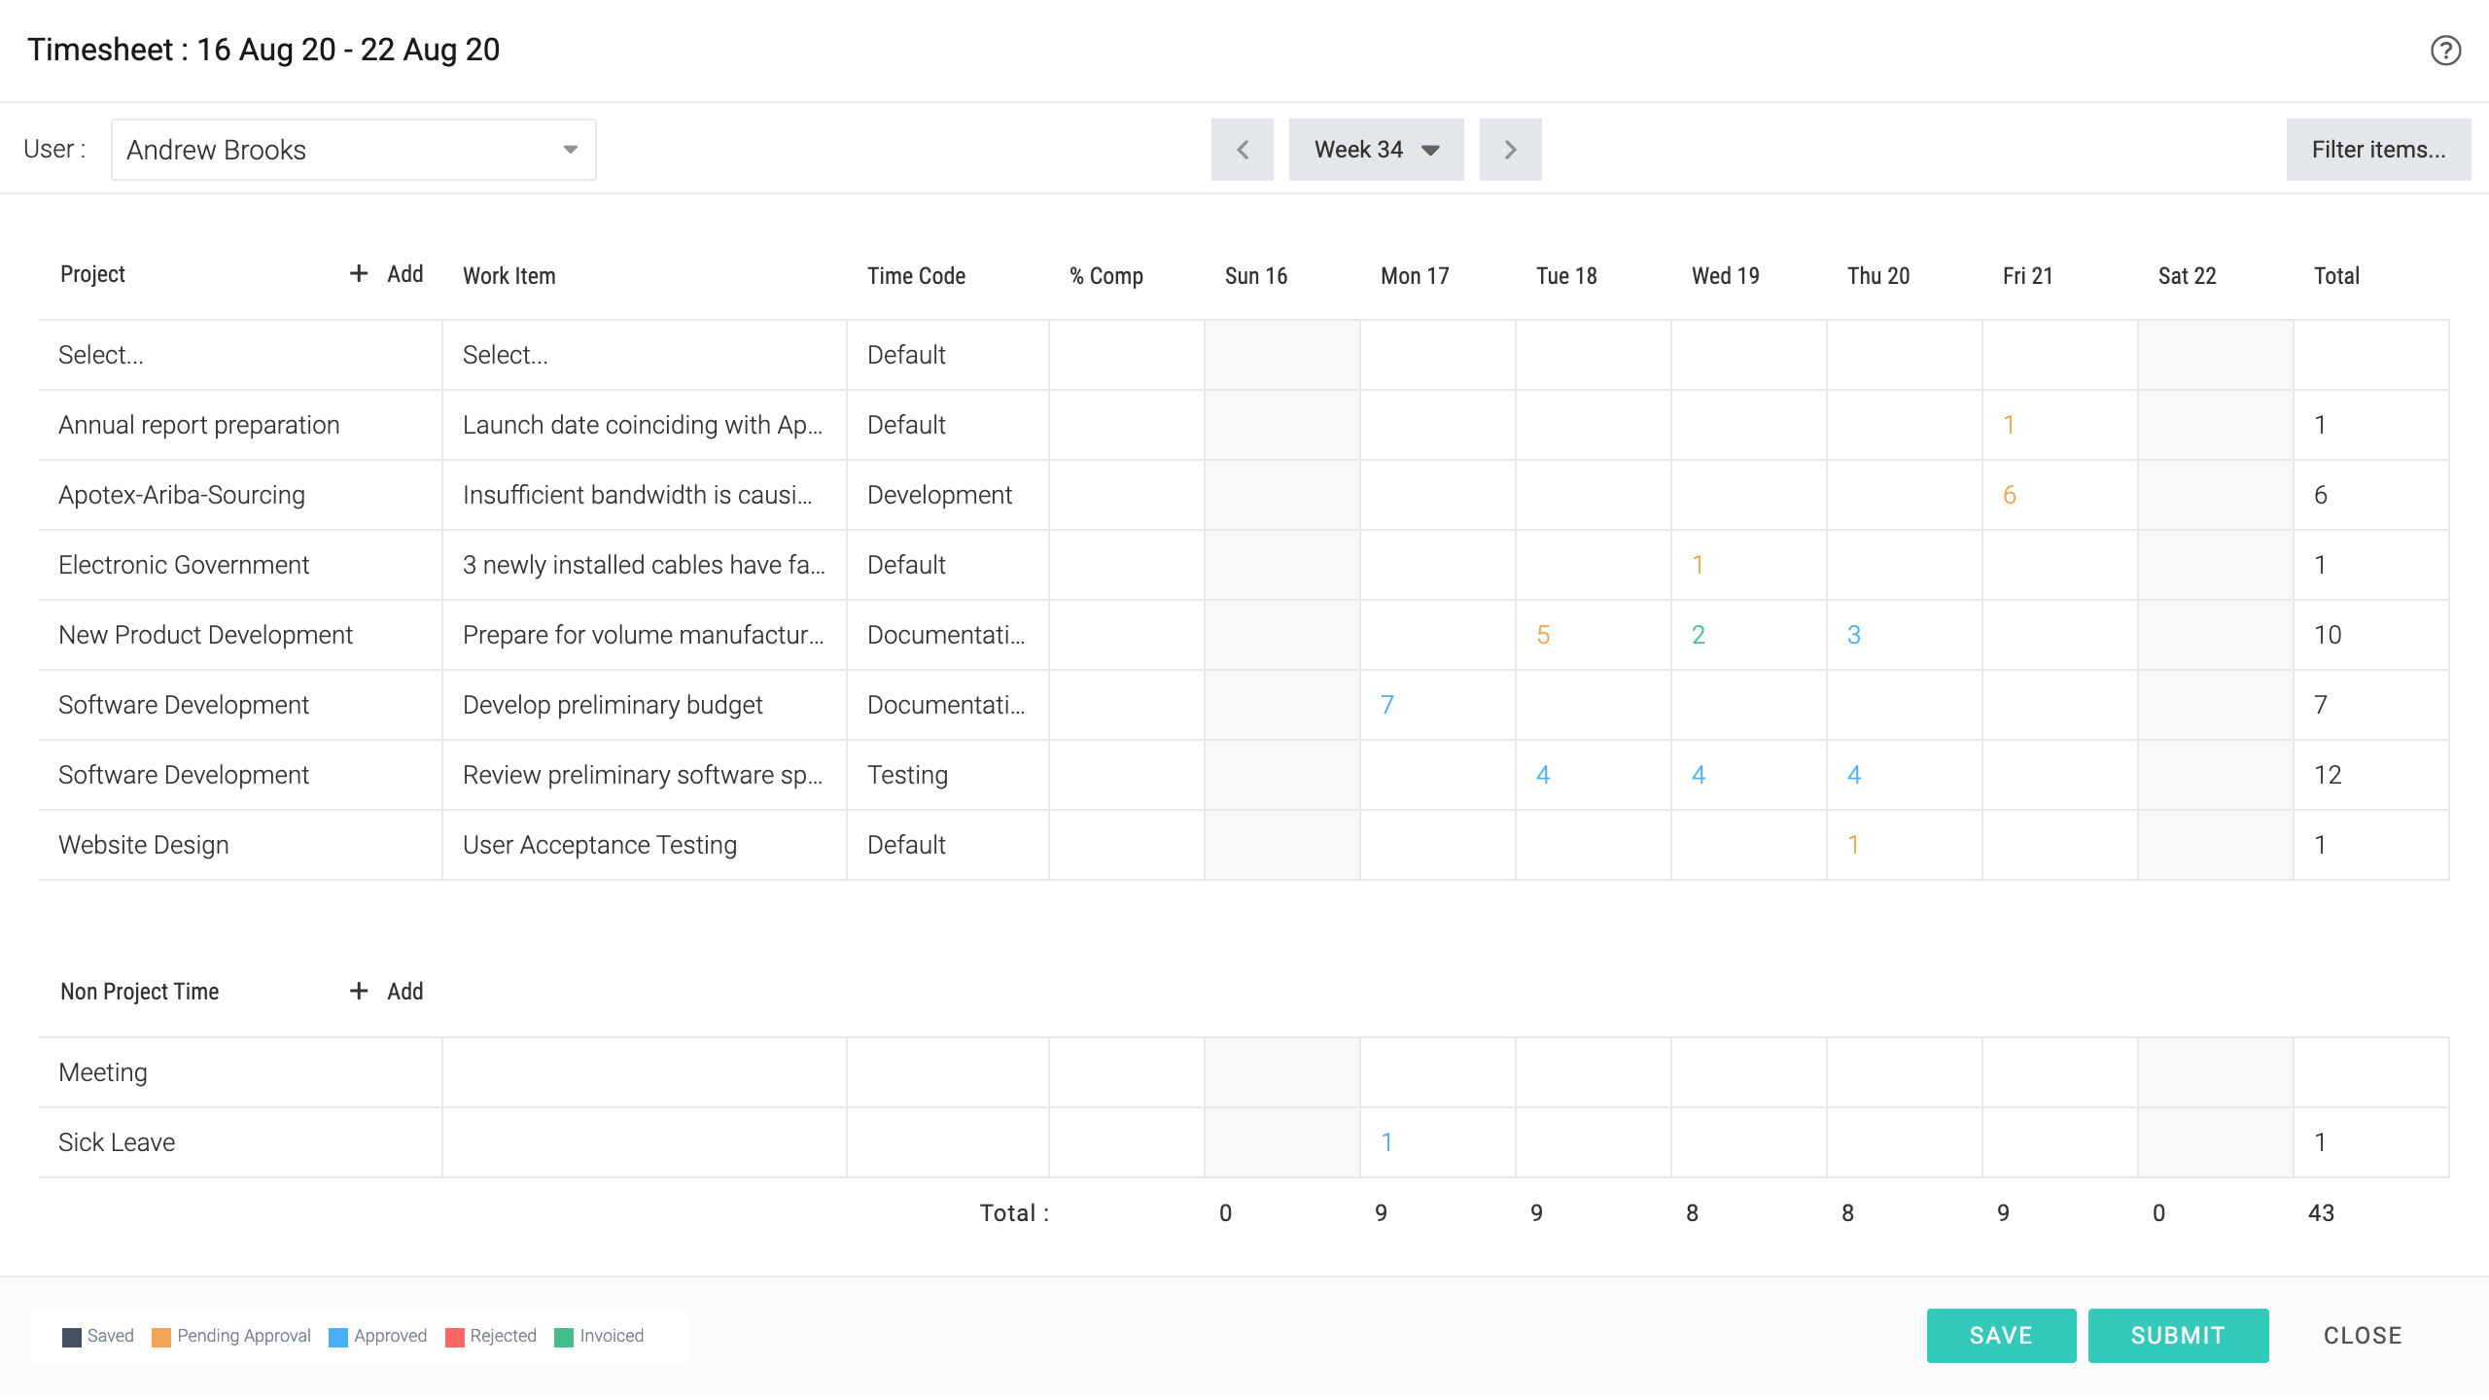2489x1400 pixels.
Task: Click the Meeting row Monday cell
Action: 1436,1072
